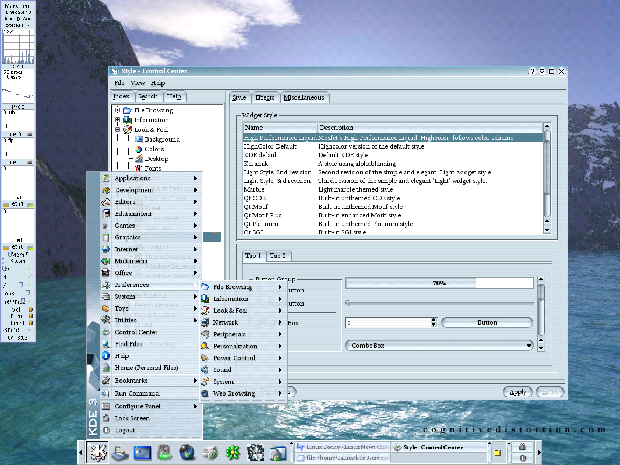Select Colors in the Look & Feel tree
The height and width of the screenshot is (465, 620).
click(x=154, y=149)
